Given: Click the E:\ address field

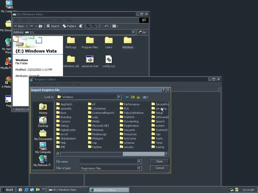Looking at the screenshot, I should click(x=78, y=32).
